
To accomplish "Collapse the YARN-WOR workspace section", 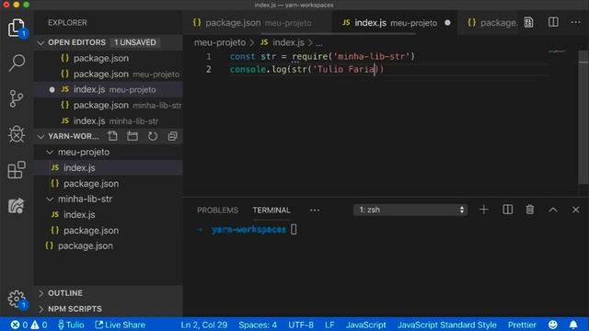I will point(40,137).
